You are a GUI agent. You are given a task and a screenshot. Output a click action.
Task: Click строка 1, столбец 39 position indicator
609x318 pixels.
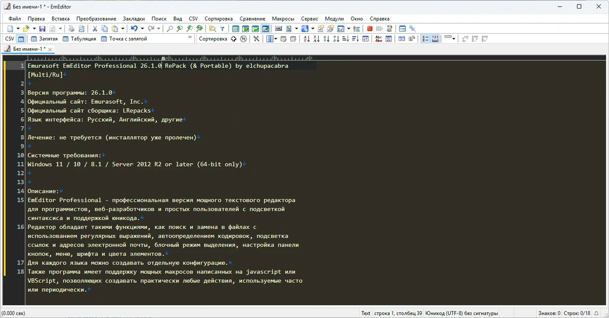click(398, 313)
